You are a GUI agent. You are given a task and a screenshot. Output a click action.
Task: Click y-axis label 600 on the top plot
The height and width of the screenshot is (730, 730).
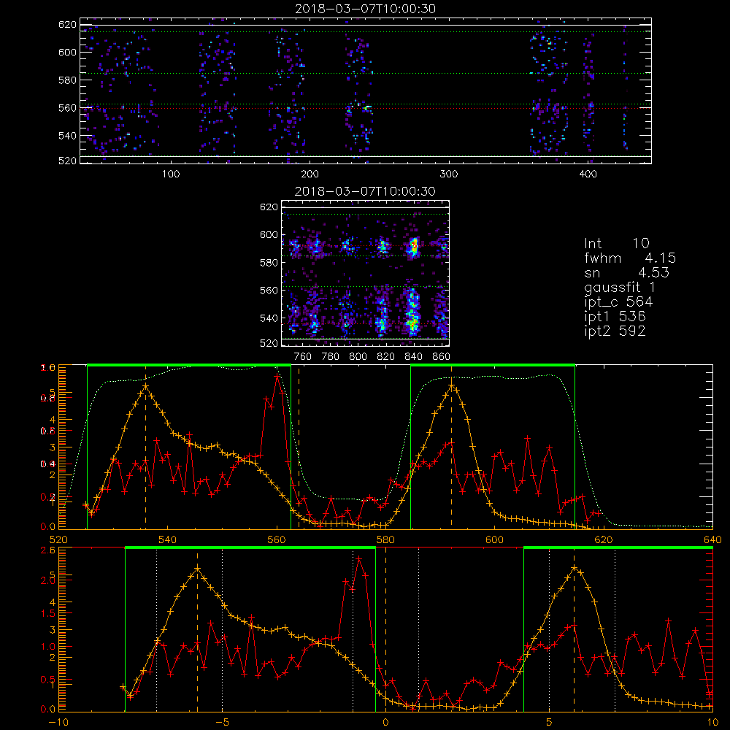tap(67, 52)
